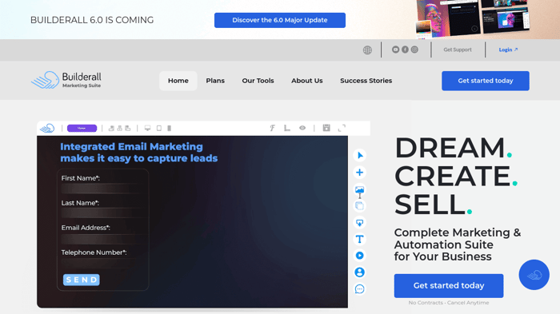Go to the Home menu item

point(178,81)
